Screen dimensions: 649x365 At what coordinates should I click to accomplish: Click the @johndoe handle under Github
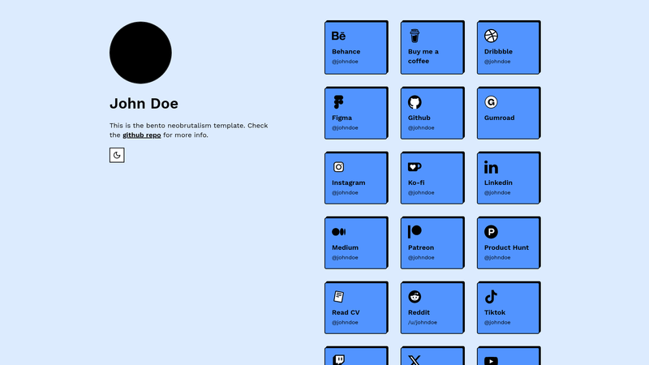[421, 128]
